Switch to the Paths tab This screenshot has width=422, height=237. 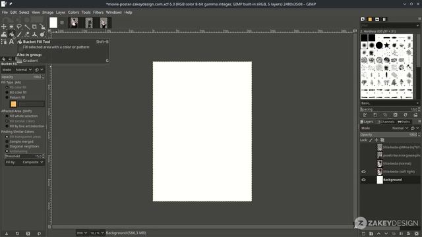click(x=404, y=122)
